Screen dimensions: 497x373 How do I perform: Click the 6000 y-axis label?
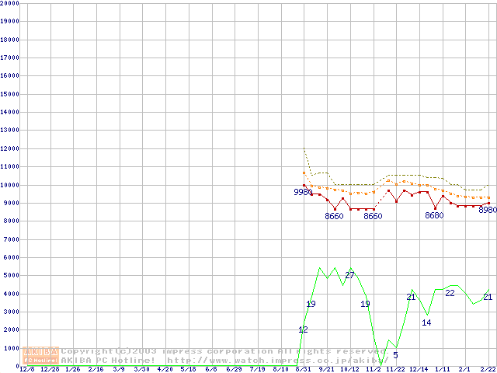[11, 257]
